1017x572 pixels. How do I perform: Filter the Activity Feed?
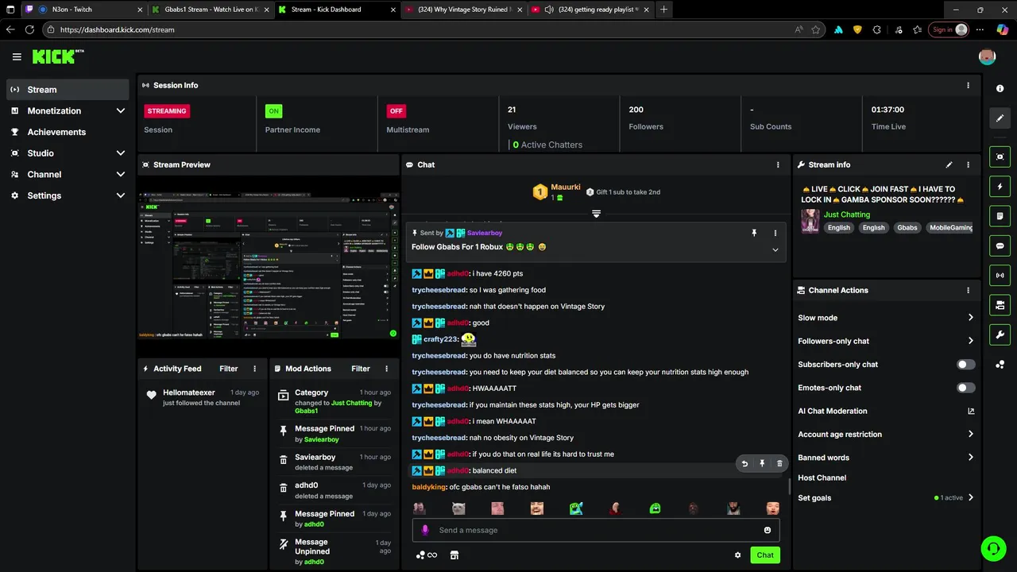click(229, 369)
